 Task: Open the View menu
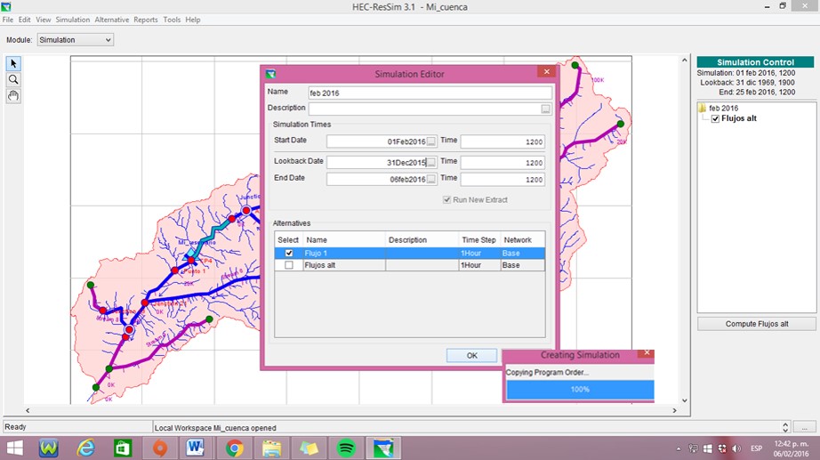point(44,20)
